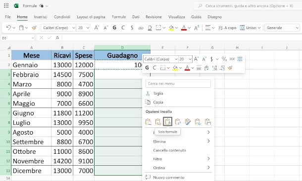302x181 pixels.
Task: Increase decimals in the mini toolbar
Action: (214, 68)
